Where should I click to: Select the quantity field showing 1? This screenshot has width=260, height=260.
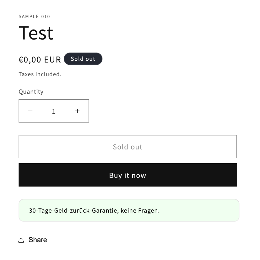(54, 111)
